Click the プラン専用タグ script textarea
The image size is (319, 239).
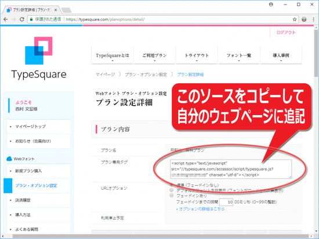click(x=231, y=169)
